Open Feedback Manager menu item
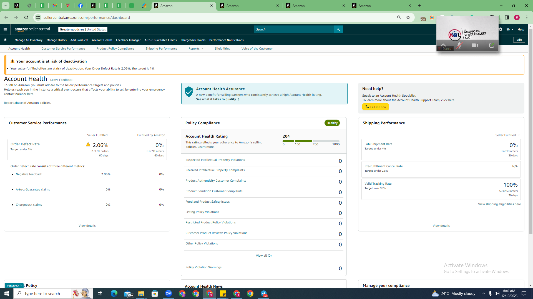 [x=128, y=40]
